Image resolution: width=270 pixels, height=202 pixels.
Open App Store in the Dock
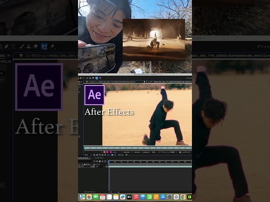pos(163,197)
